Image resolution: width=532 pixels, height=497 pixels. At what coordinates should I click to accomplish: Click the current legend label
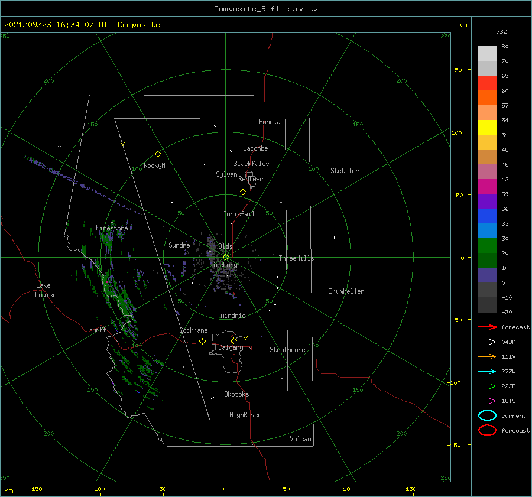pos(514,415)
